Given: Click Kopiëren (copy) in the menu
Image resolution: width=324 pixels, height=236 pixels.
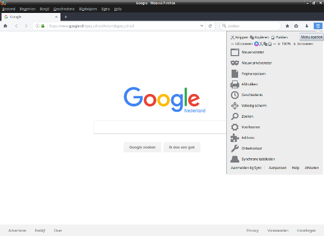Looking at the screenshot, I should 260,37.
